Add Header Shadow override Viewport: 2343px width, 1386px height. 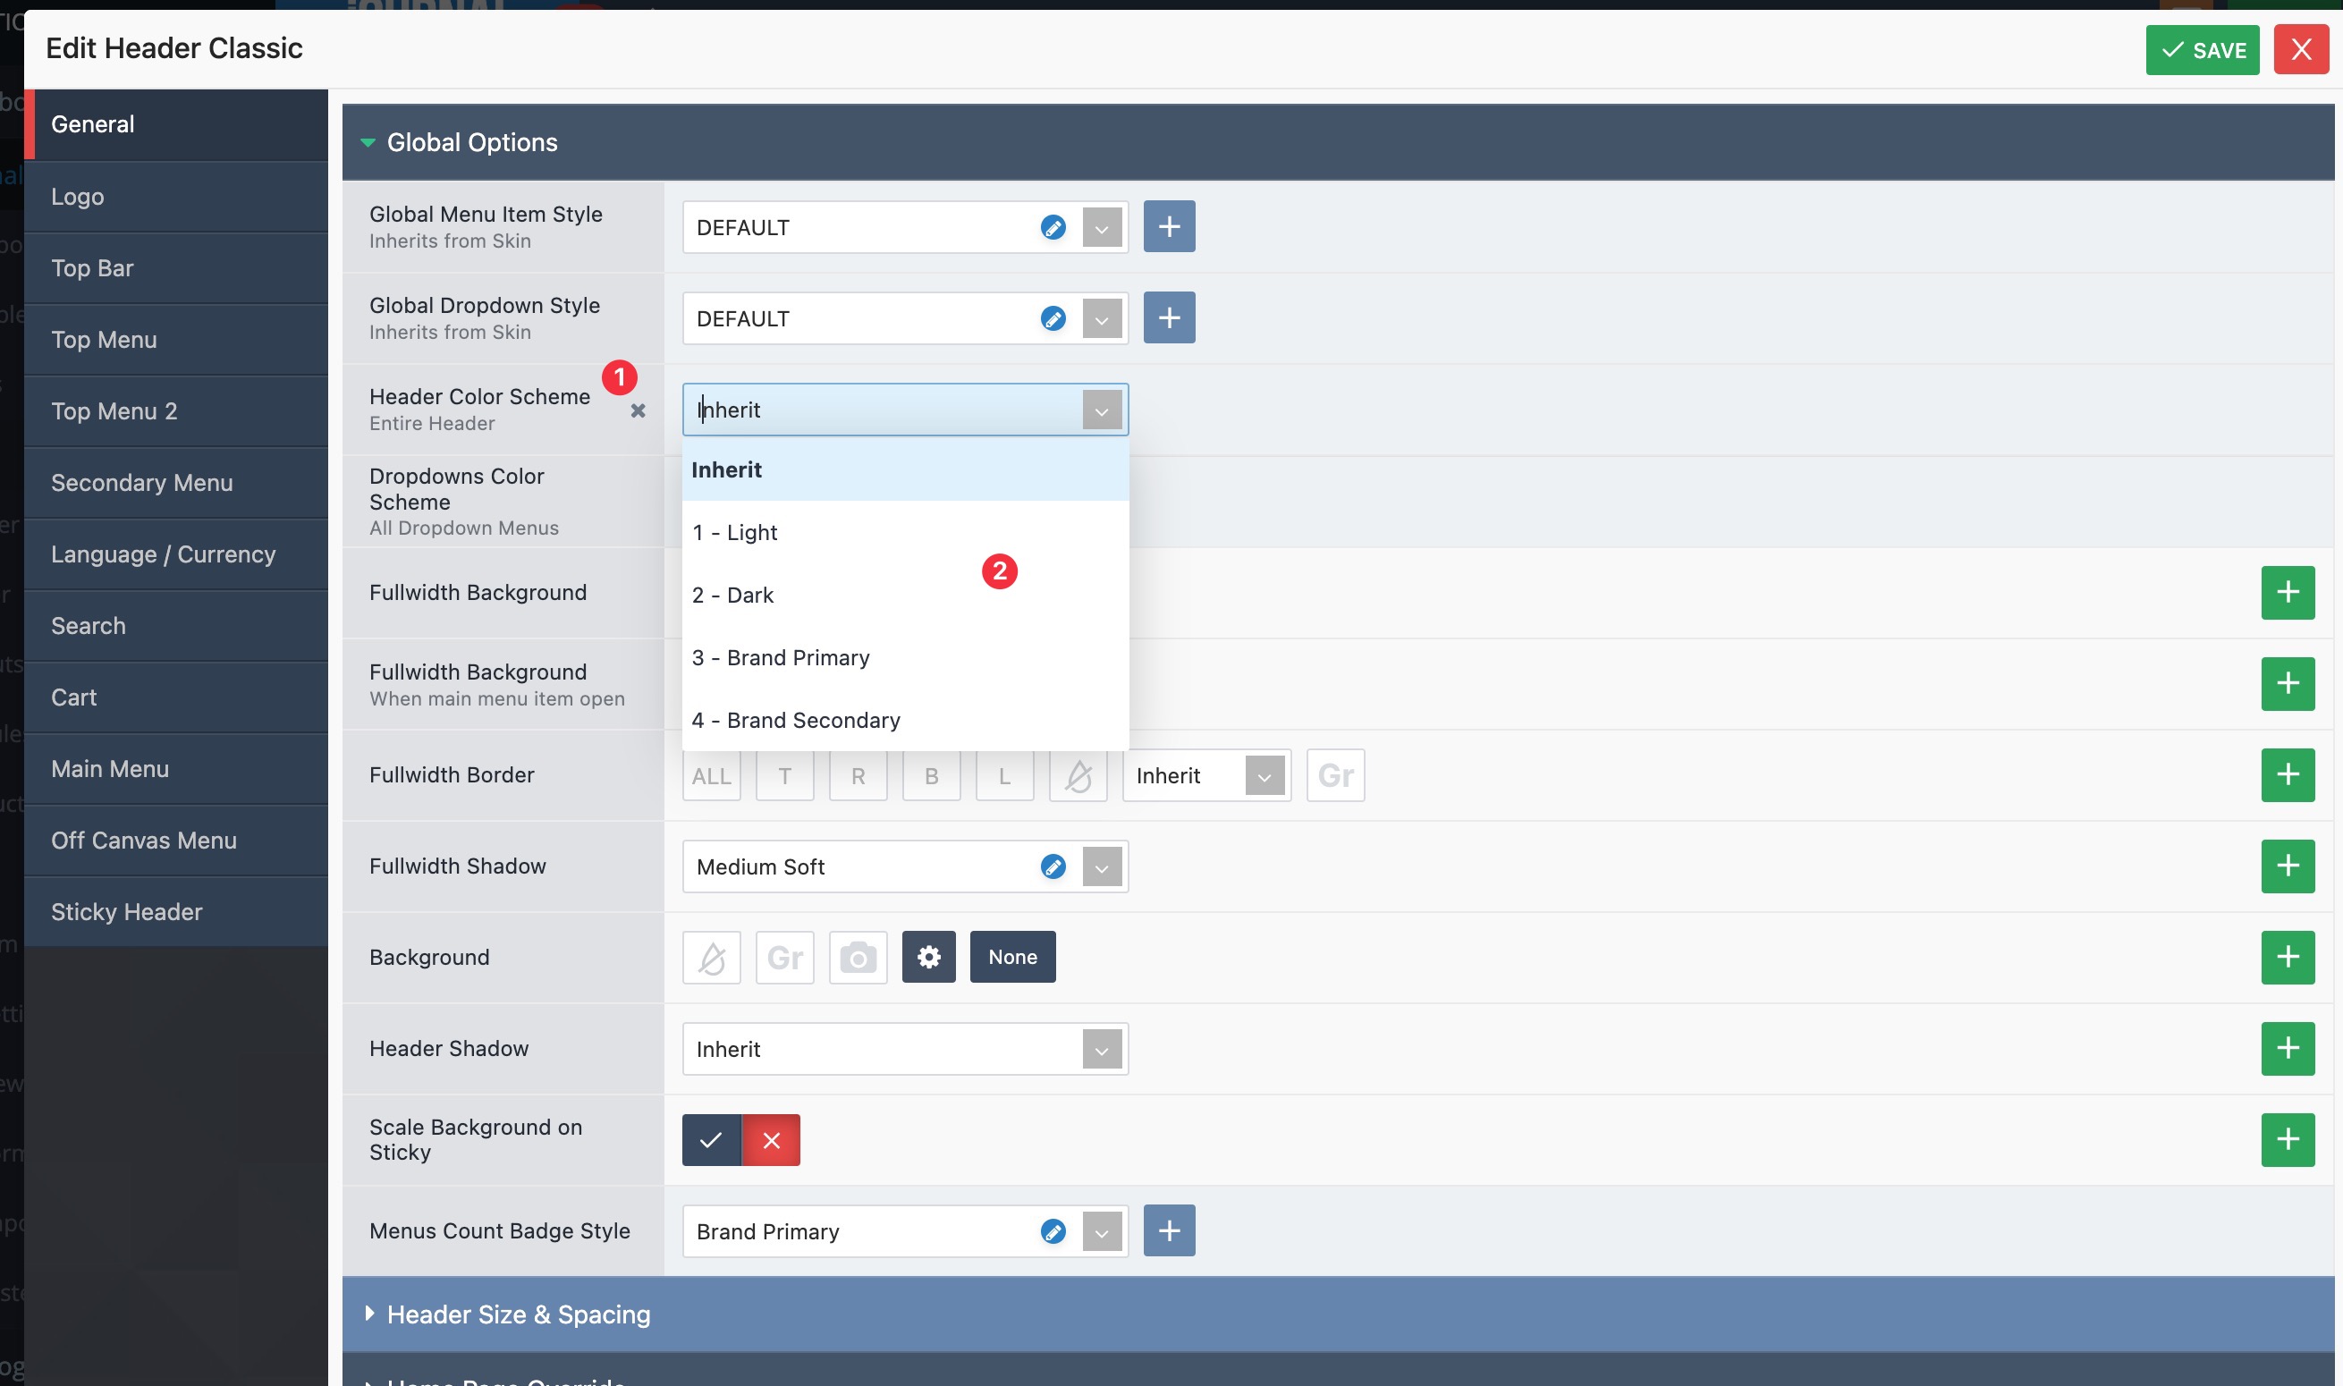click(2287, 1048)
